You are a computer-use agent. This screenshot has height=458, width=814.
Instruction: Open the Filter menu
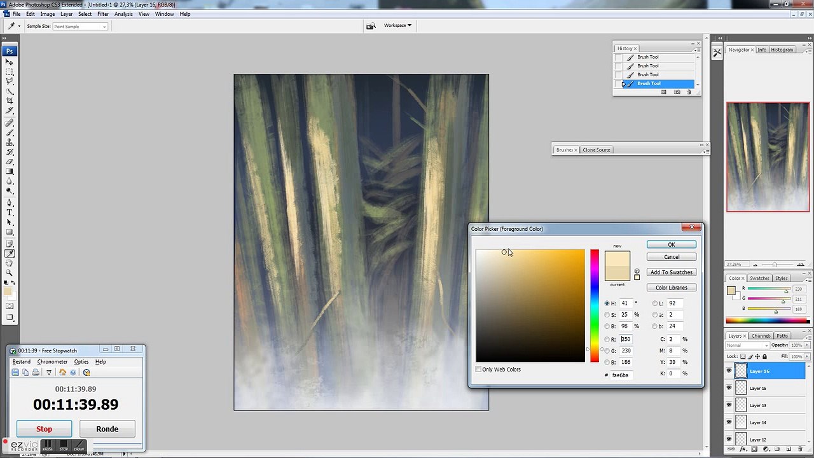[103, 14]
